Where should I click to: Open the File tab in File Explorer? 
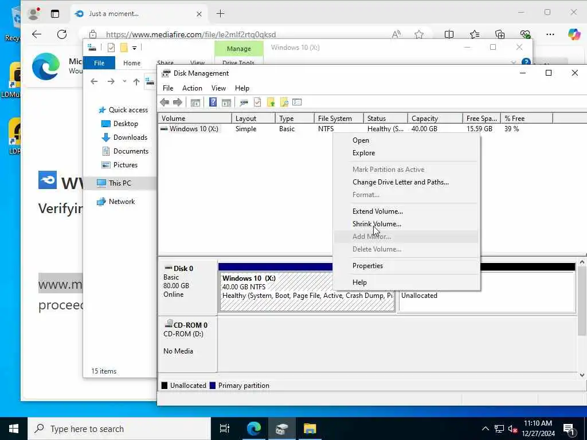point(99,63)
